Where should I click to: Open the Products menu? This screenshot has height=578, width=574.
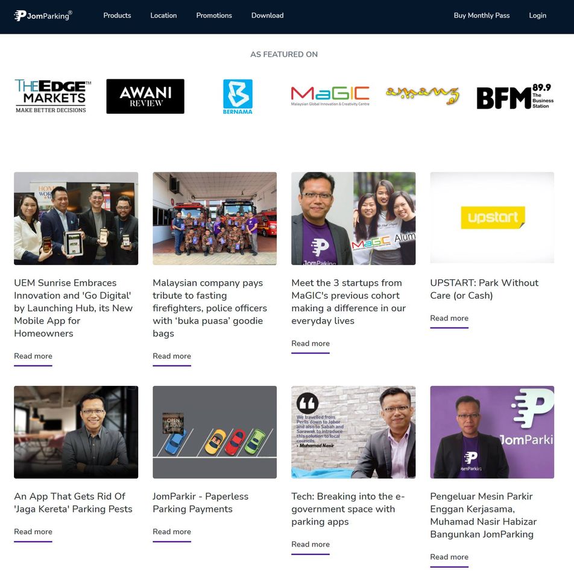[117, 16]
